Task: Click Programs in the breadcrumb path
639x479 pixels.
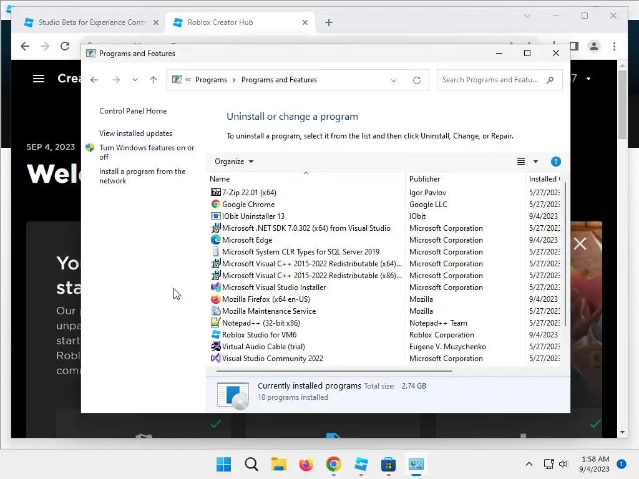Action: pyautogui.click(x=211, y=80)
